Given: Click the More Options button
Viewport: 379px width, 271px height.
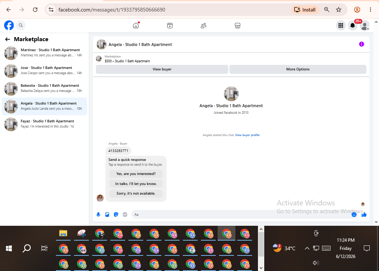Looking at the screenshot, I should tap(298, 69).
